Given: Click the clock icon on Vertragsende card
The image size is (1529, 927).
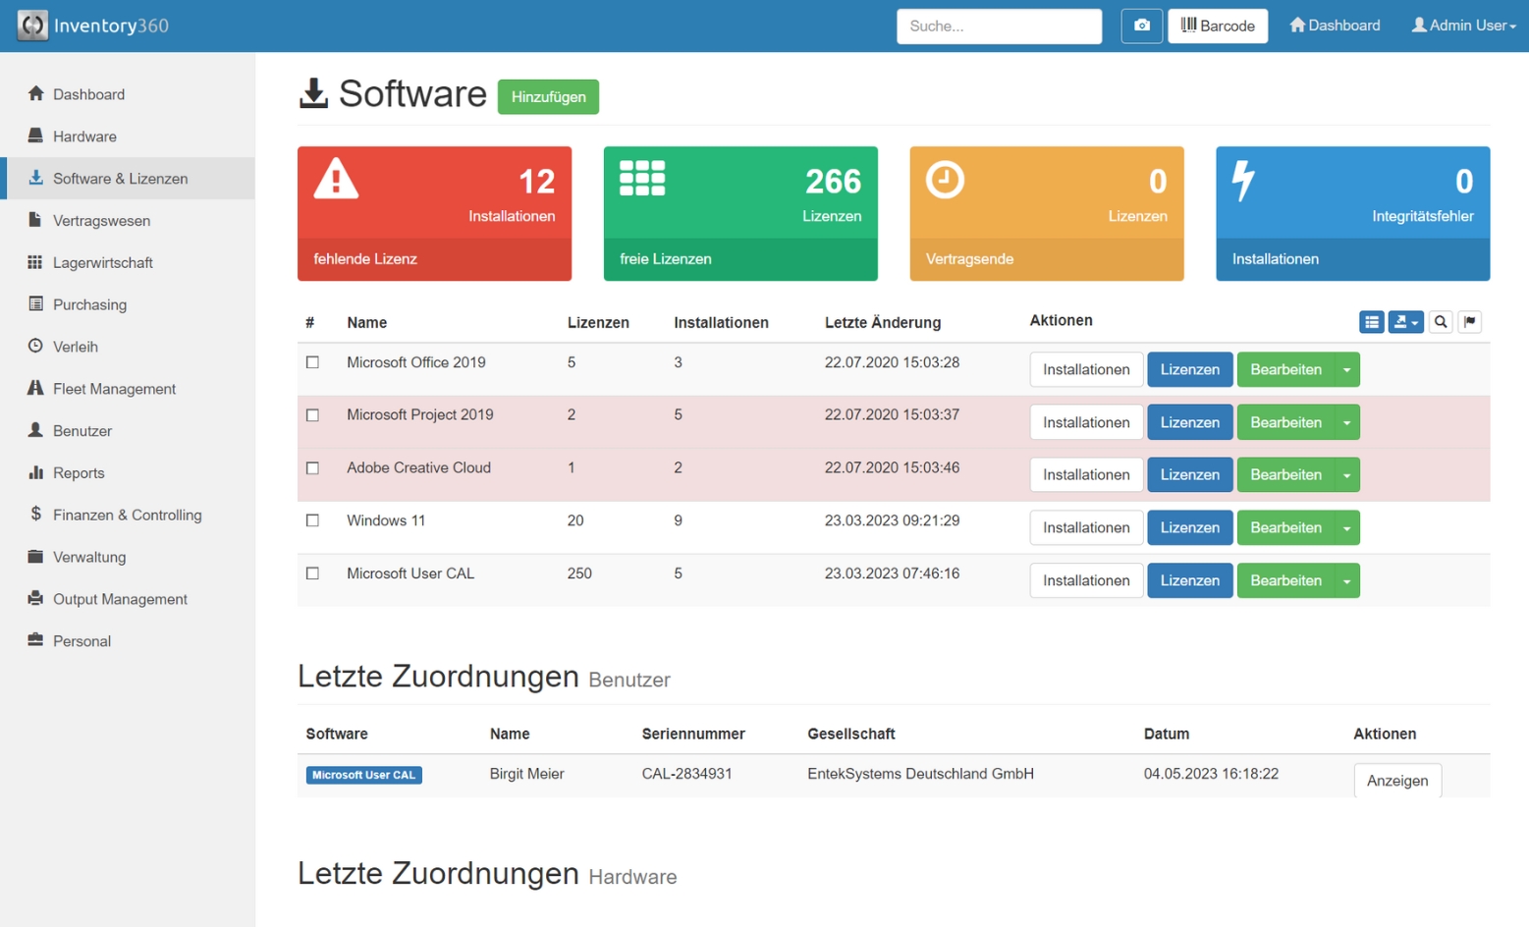Looking at the screenshot, I should tap(945, 180).
